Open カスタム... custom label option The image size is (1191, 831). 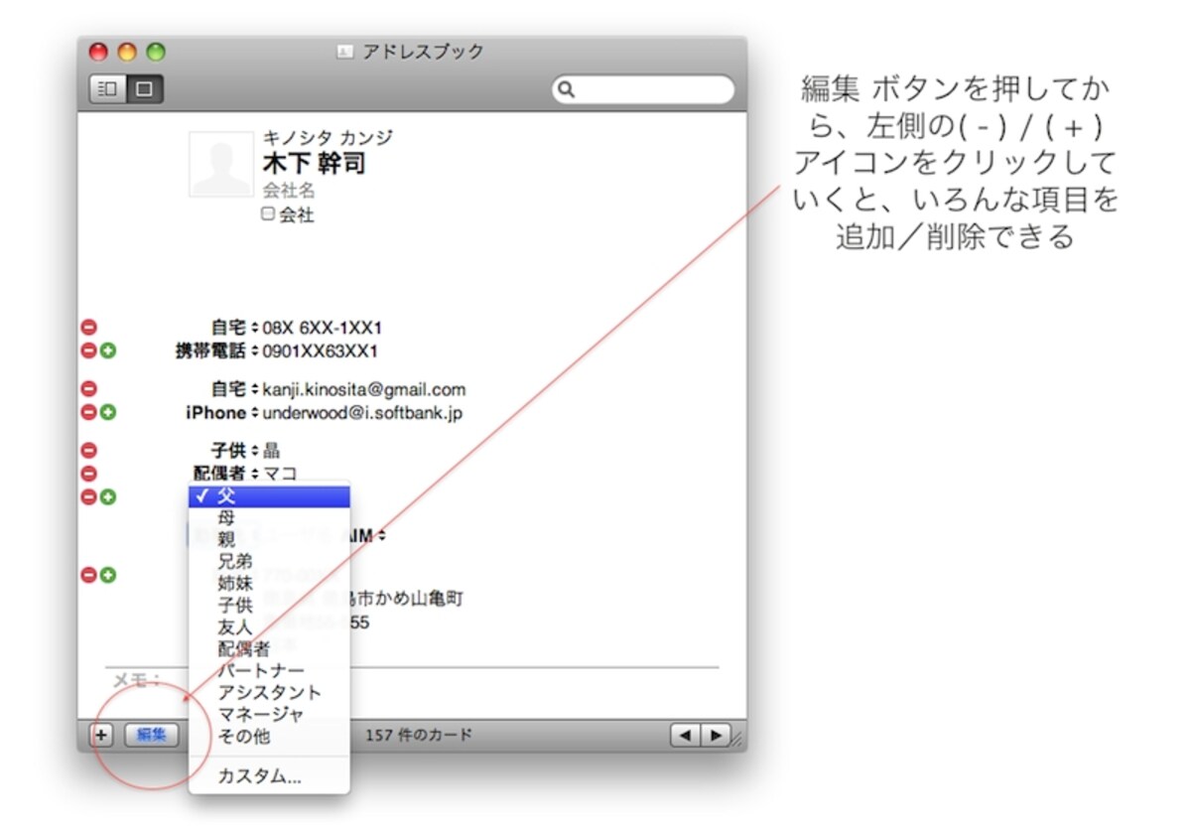pyautogui.click(x=269, y=777)
